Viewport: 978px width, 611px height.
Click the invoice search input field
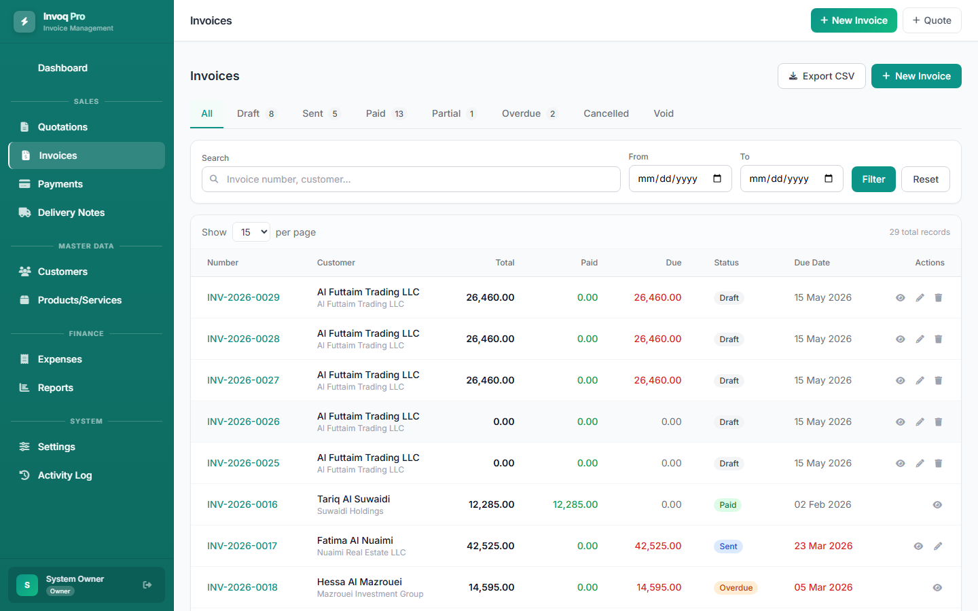click(411, 179)
